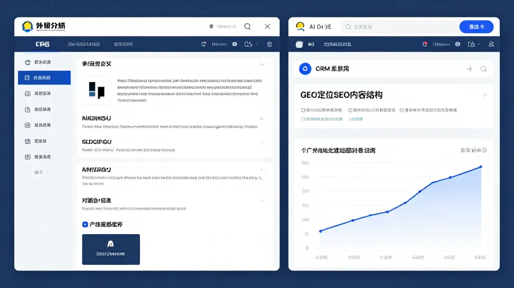Click the yellow-blue logo in left window header
This screenshot has height=288, width=514.
pyautogui.click(x=28, y=26)
